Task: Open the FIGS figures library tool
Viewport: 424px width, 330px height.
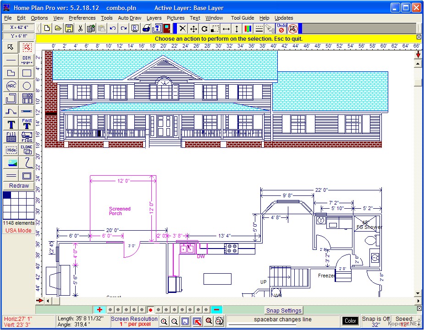Action: tap(27, 137)
